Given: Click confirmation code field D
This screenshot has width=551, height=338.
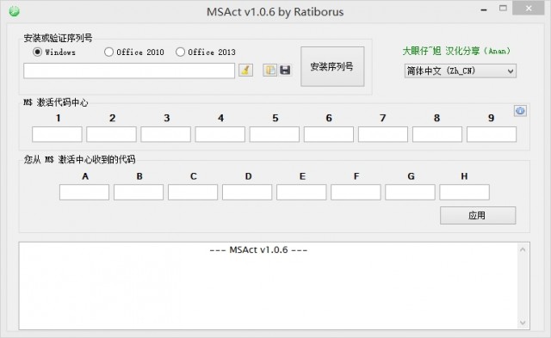Looking at the screenshot, I should click(247, 193).
